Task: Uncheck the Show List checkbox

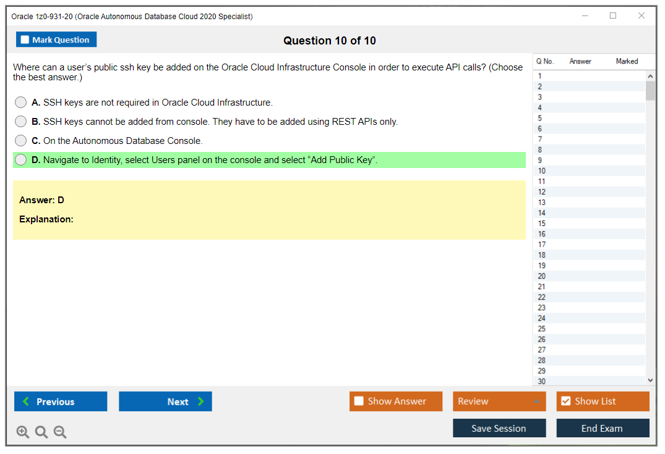Action: point(565,401)
